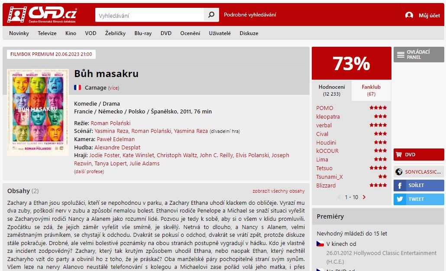The height and width of the screenshot is (271, 446).
Task: Open the Kino menu
Action: tap(71, 33)
